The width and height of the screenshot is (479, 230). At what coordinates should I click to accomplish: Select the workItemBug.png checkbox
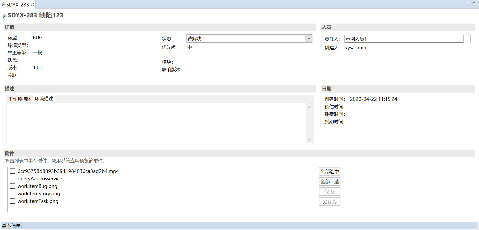click(13, 186)
